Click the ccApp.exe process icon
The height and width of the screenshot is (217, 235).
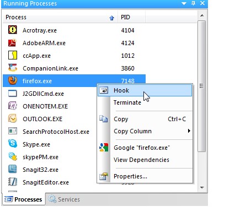click(13, 55)
